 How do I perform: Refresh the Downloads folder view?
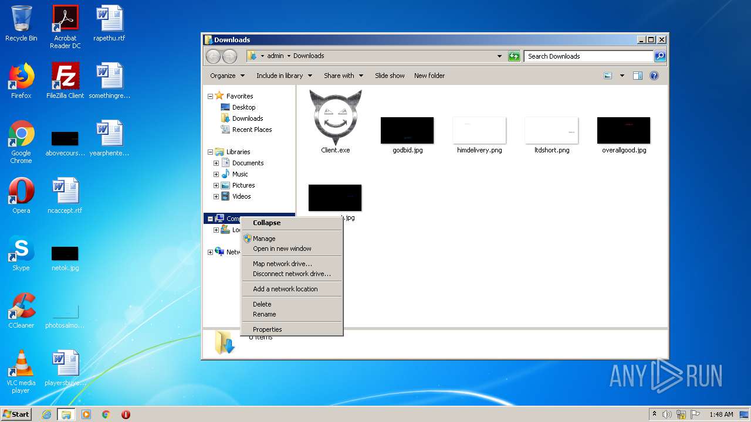pos(514,56)
